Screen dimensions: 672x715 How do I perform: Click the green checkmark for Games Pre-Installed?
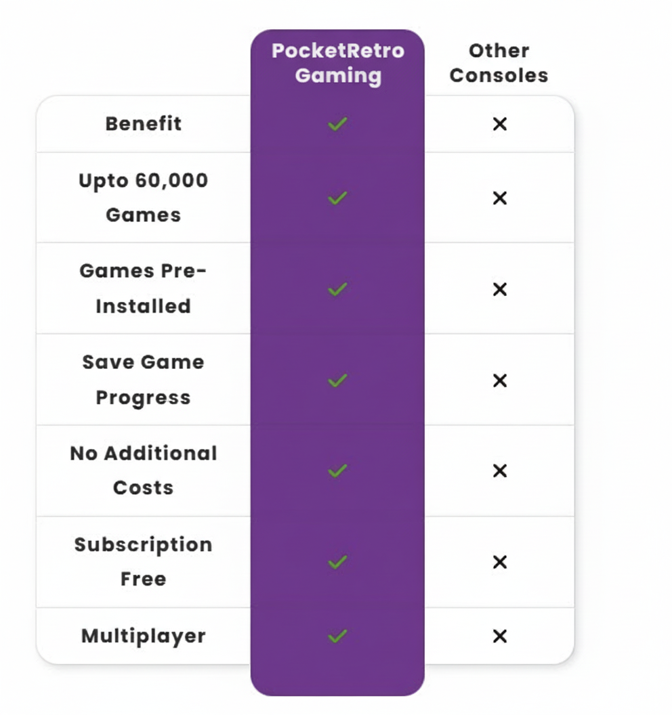pyautogui.click(x=337, y=289)
